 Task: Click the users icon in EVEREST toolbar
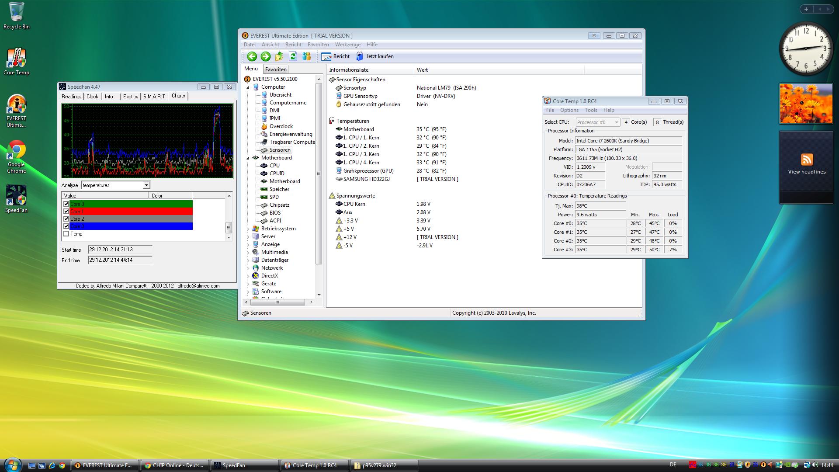tap(307, 56)
